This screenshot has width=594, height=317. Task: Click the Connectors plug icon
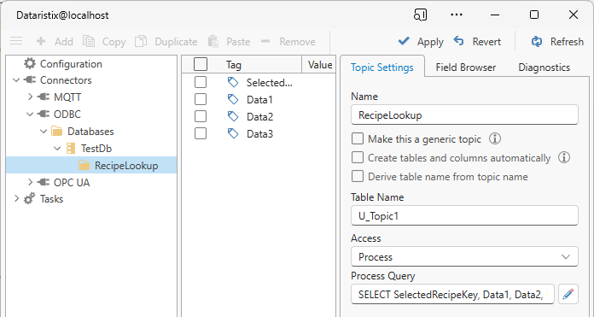tap(30, 80)
